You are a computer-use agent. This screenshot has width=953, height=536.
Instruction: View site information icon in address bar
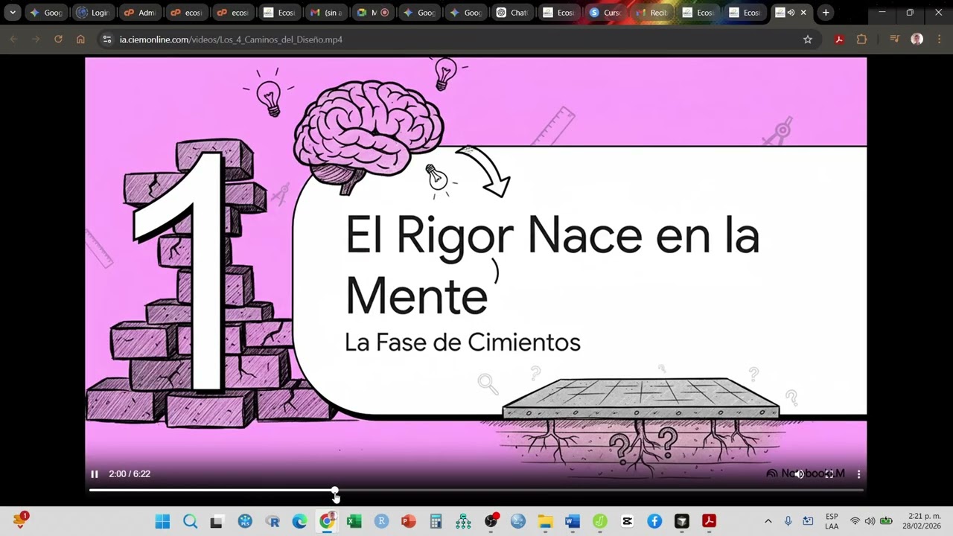coord(107,39)
